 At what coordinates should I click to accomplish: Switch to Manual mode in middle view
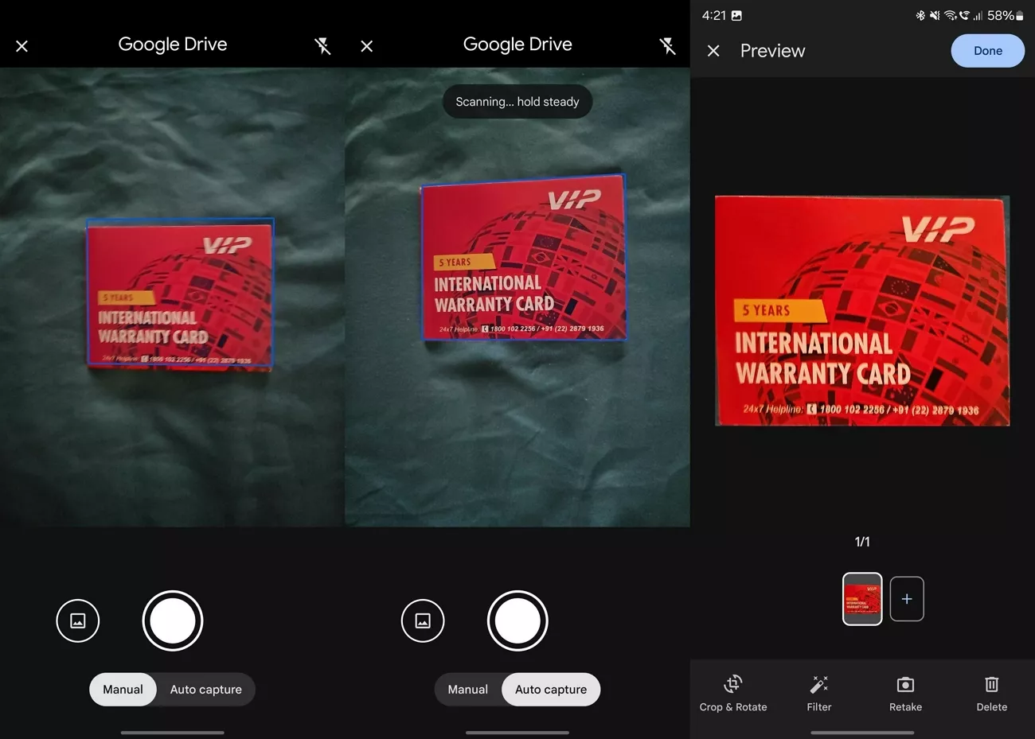click(x=468, y=689)
